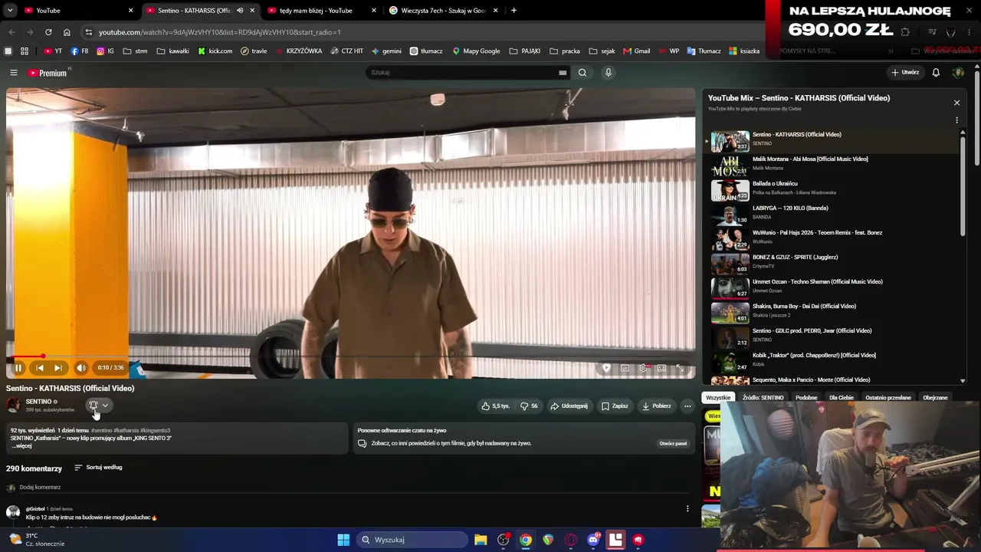
Task: Expand description with ...więcej
Action: pyautogui.click(x=22, y=446)
